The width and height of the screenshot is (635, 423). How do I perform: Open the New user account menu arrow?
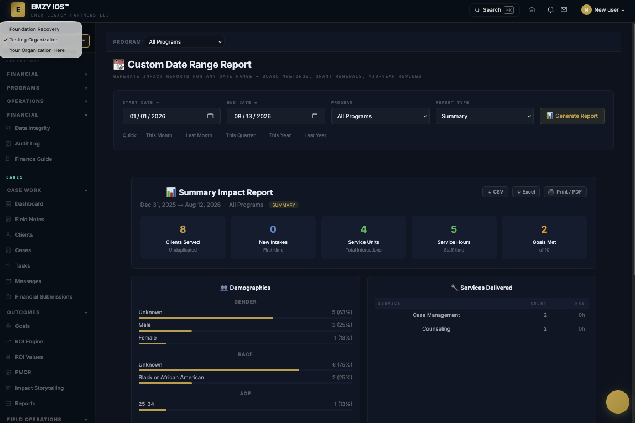pyautogui.click(x=623, y=10)
